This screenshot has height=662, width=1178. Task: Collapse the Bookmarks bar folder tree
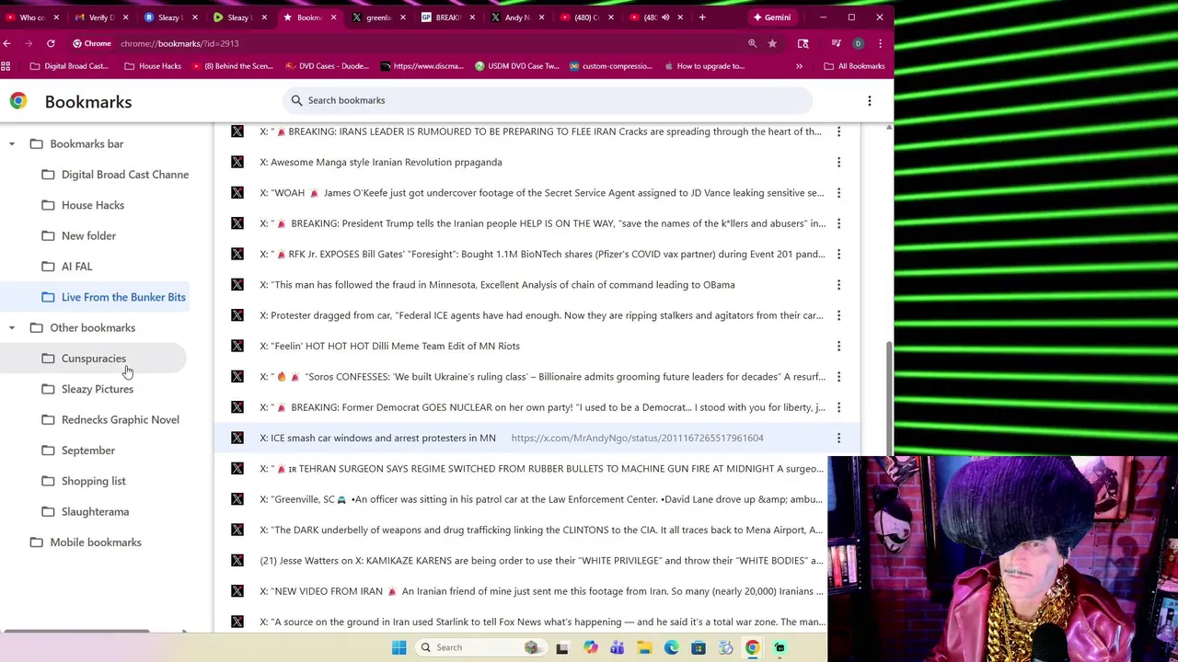point(12,144)
